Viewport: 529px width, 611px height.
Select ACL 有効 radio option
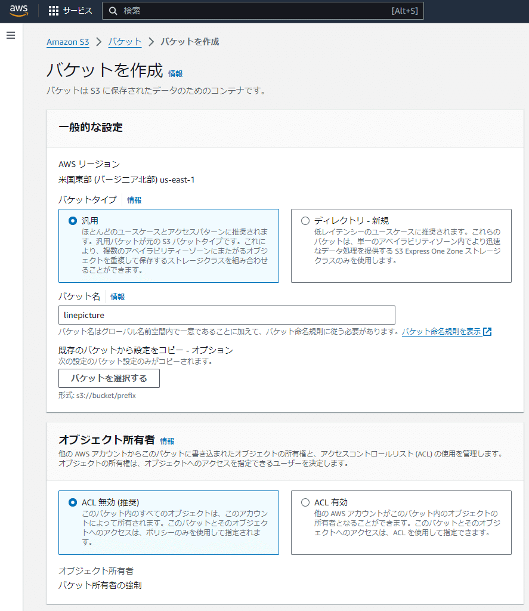tap(305, 502)
